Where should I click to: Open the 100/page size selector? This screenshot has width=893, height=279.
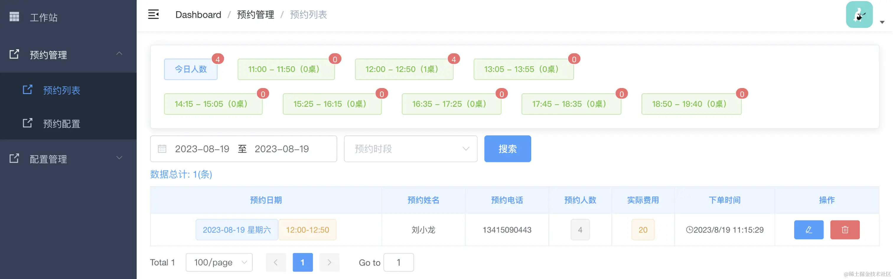(219, 262)
